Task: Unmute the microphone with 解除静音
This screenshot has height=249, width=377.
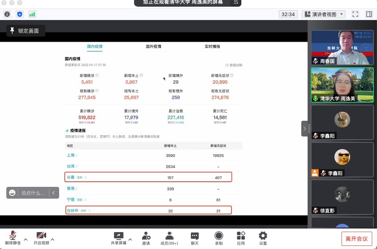Action: 13,238
